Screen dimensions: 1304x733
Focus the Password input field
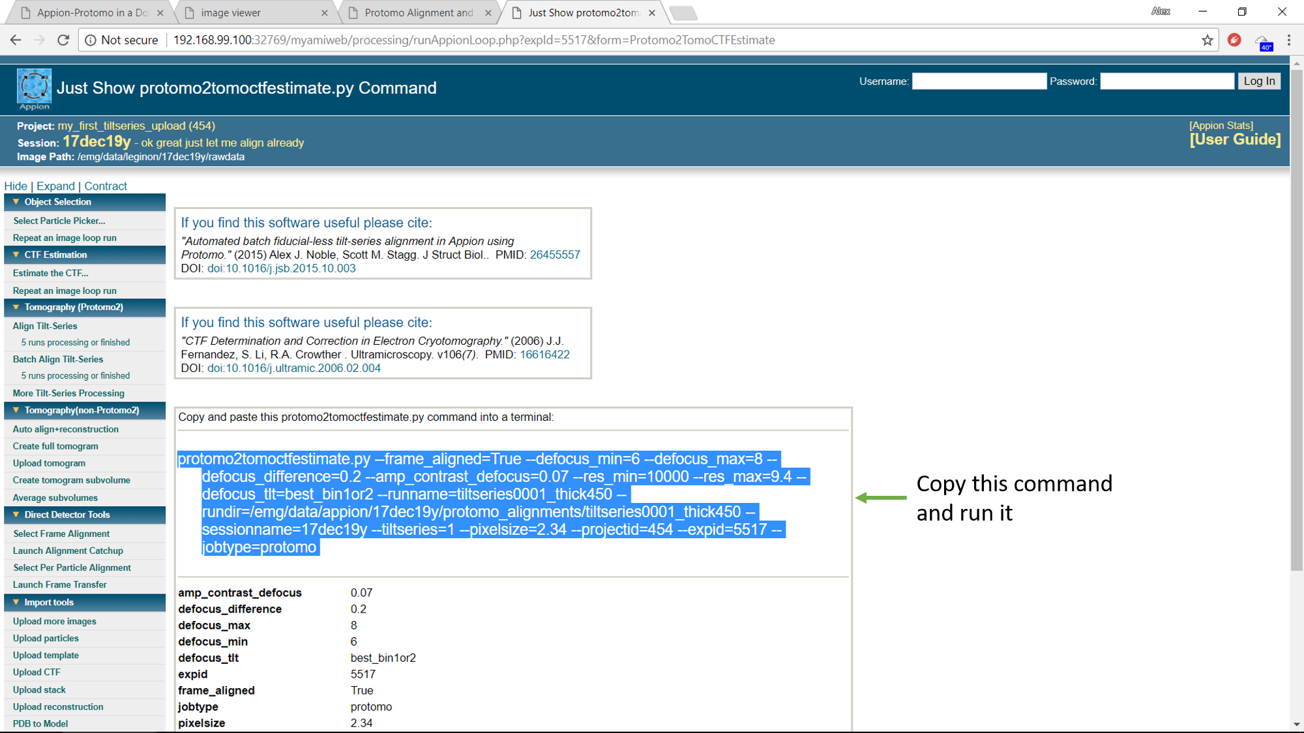[1167, 81]
